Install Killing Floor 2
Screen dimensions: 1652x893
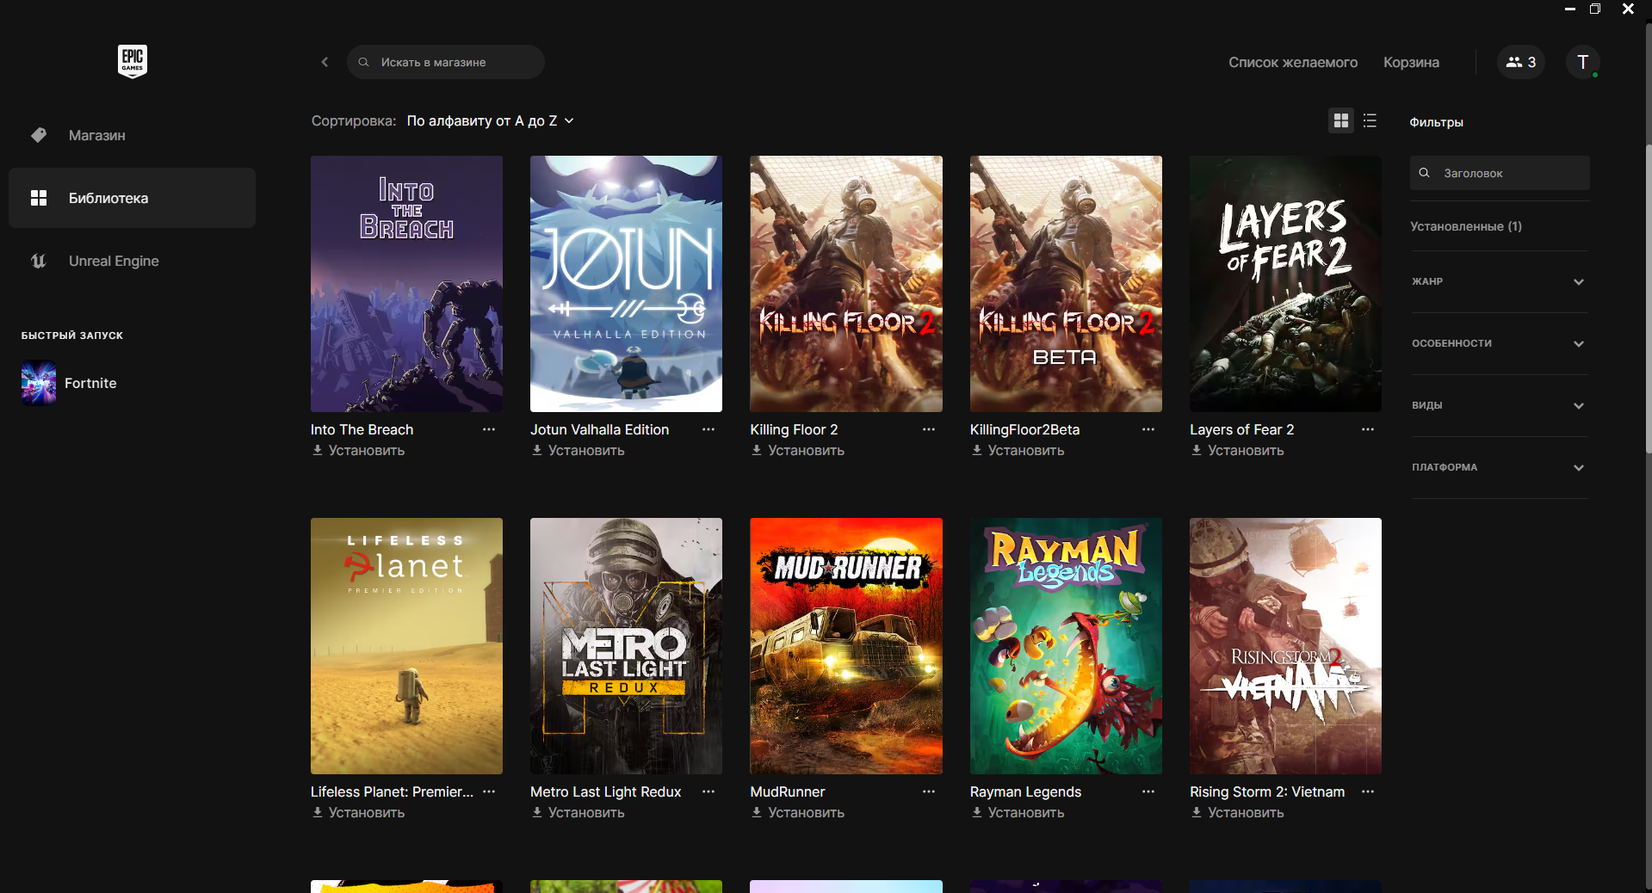[x=797, y=450]
